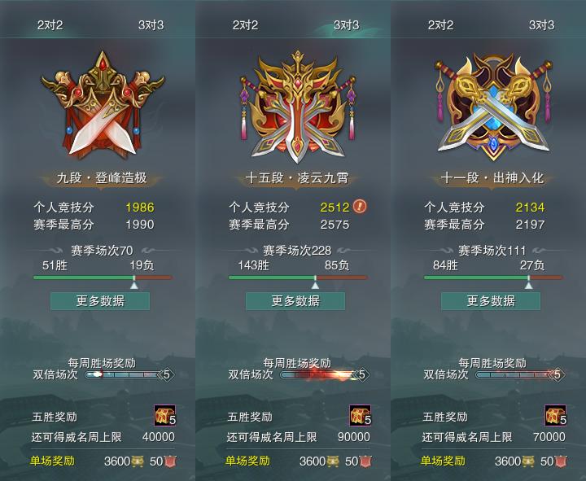The image size is (586, 481).
Task: Click the 九段·登峰造极 crossed-blades rank emblem
Action: point(103,105)
